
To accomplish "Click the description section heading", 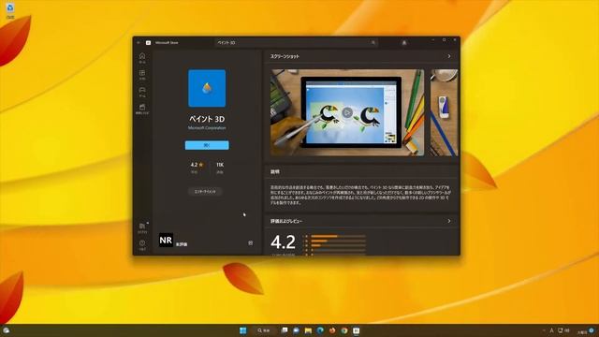I will (275, 172).
